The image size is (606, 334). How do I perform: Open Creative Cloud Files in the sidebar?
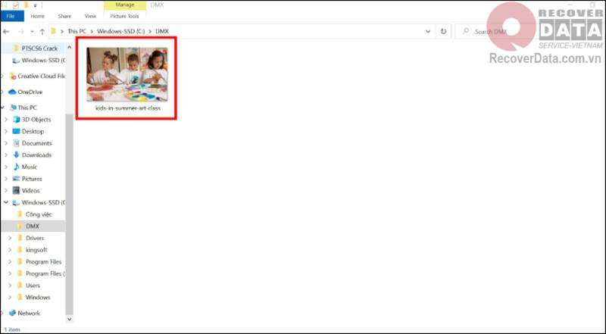click(41, 76)
